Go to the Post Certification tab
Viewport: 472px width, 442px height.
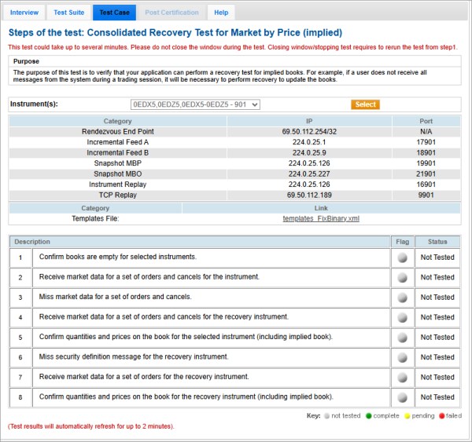click(x=171, y=13)
